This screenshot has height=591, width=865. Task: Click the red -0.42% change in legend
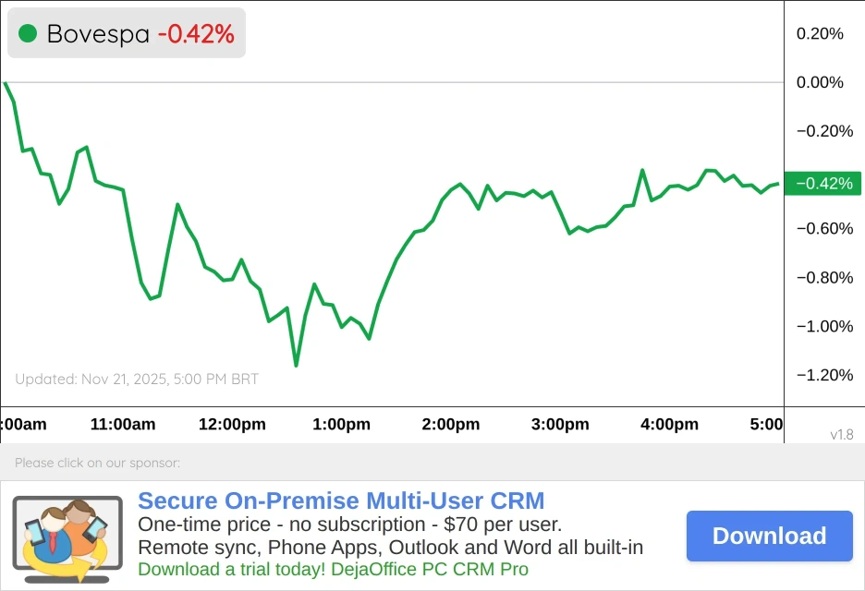[x=196, y=34]
